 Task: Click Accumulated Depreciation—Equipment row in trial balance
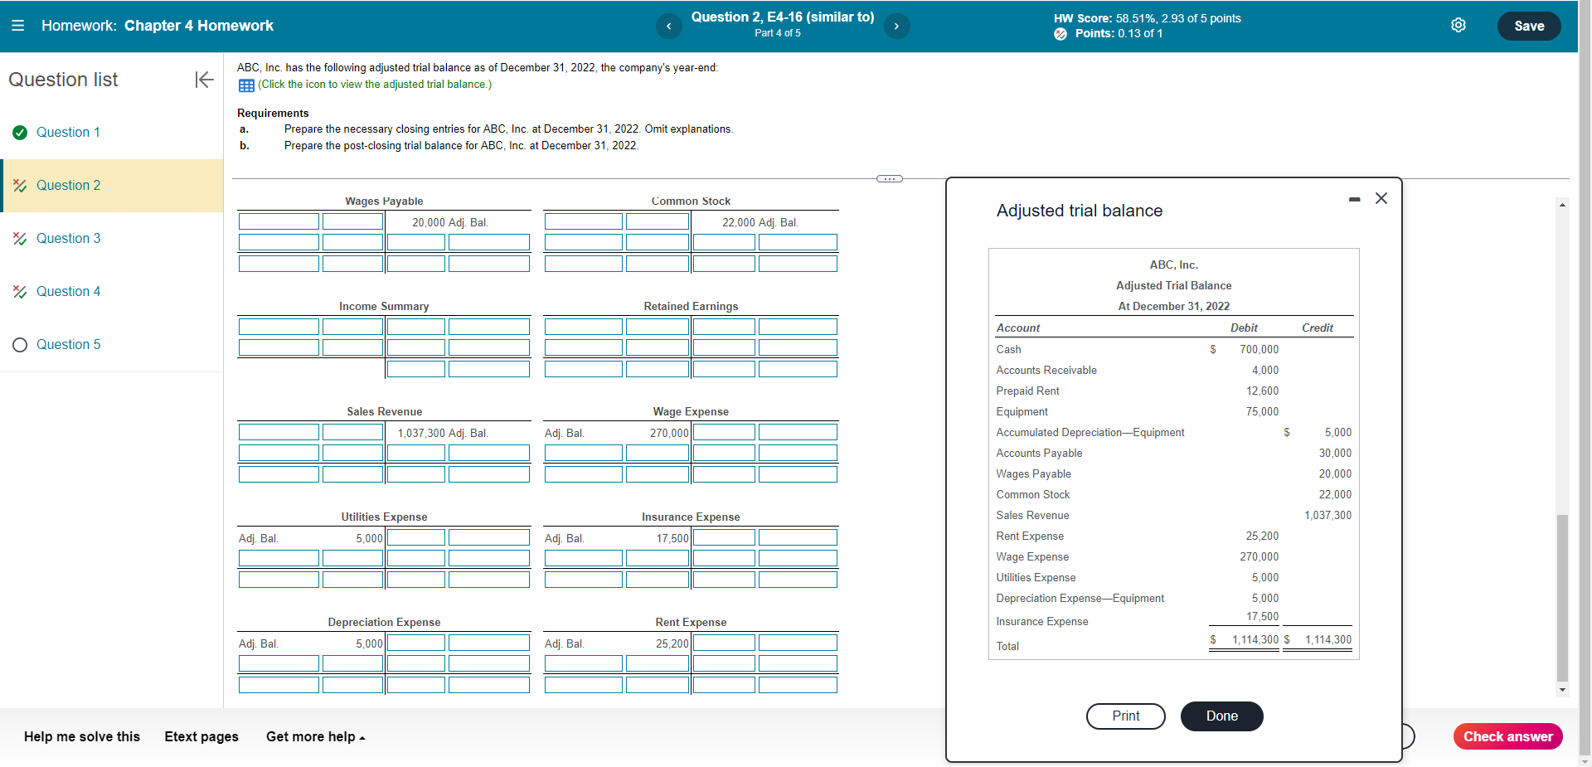[x=1174, y=433]
